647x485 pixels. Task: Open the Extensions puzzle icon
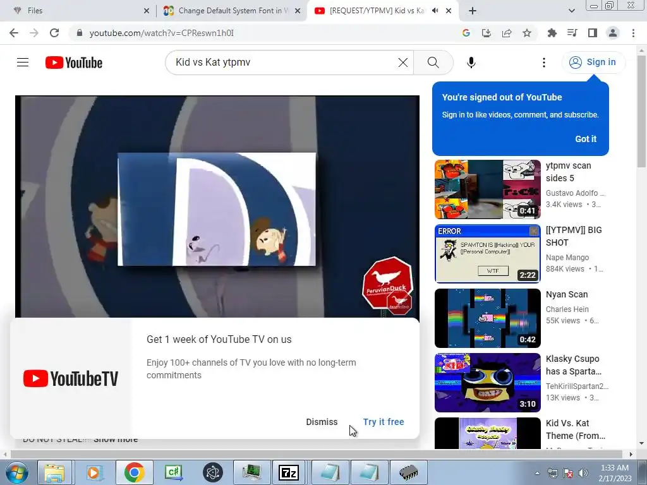pyautogui.click(x=552, y=33)
